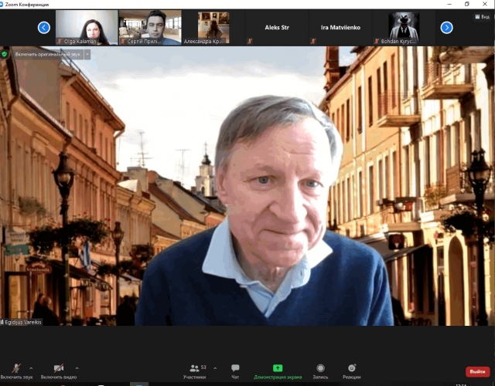
Task: Start Демонстрация экрана screen share
Action: point(278,369)
